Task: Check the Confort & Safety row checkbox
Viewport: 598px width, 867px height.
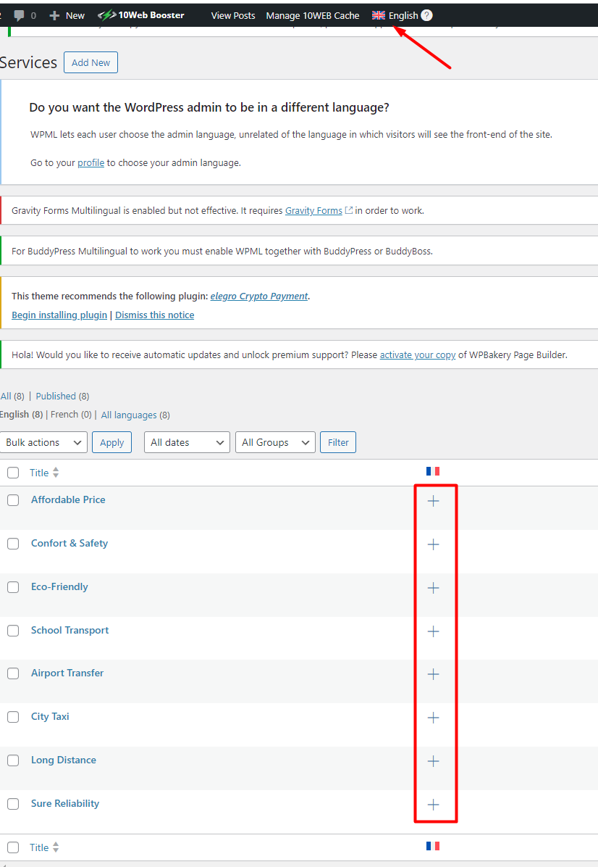Action: pos(13,544)
